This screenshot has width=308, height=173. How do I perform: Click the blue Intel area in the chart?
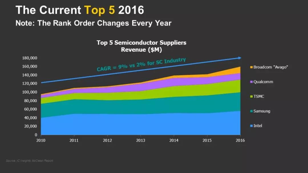(141, 125)
